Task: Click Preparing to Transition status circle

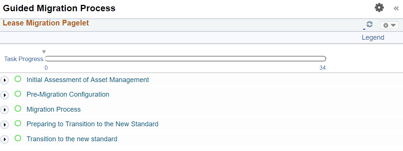Action: [18, 123]
